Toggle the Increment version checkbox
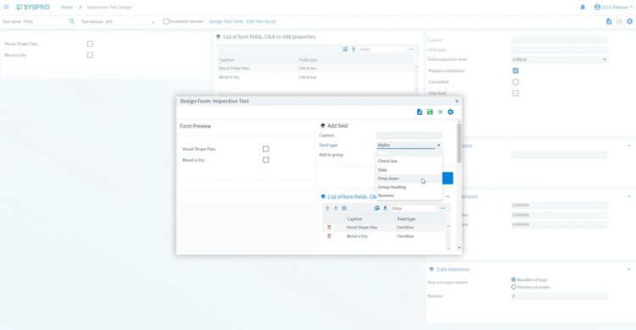 [165, 21]
